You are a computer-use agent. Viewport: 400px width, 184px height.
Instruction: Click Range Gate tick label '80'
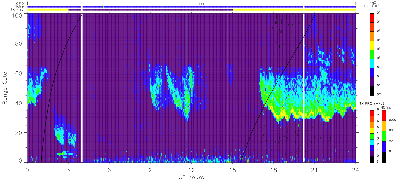[x=18, y=43]
